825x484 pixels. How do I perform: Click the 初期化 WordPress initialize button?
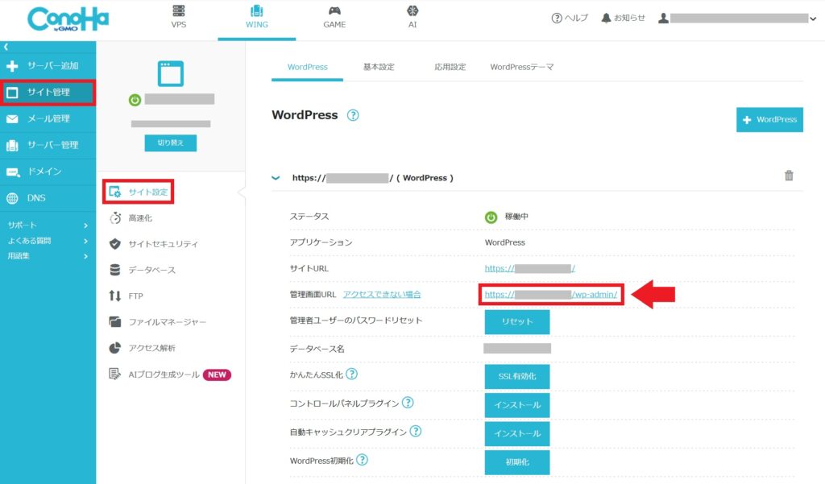(517, 462)
